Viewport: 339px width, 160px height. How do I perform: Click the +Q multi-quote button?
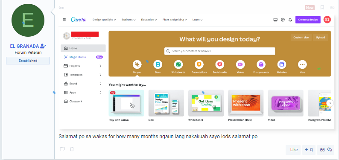tap(309, 150)
